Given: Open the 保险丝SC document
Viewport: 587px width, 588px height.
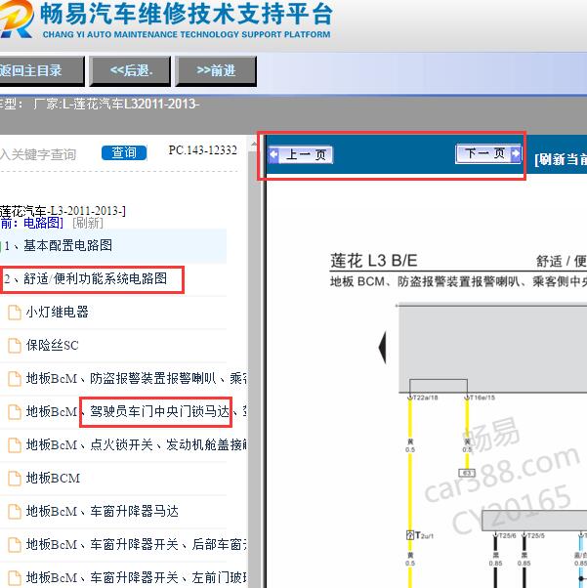Looking at the screenshot, I should click(52, 346).
